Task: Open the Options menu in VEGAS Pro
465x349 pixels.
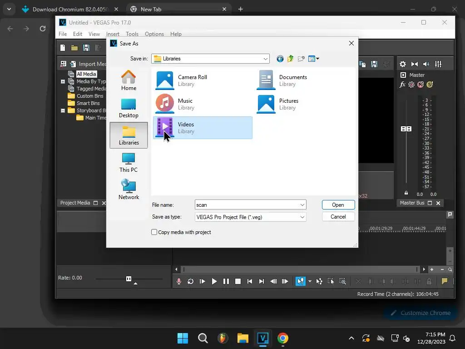Action: point(154,34)
